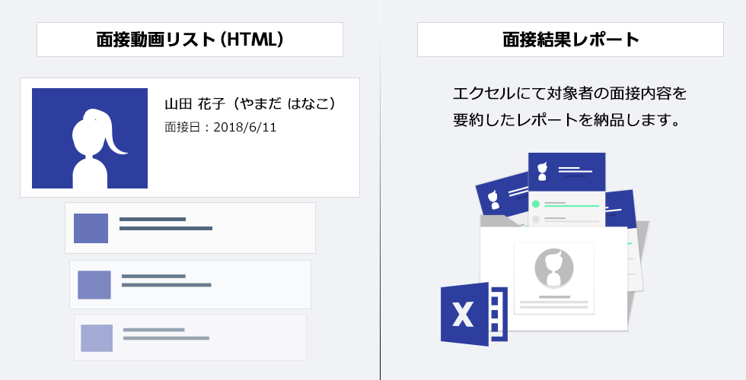Click the 面接日:2018/6/11 date text
The width and height of the screenshot is (746, 380).
220,128
